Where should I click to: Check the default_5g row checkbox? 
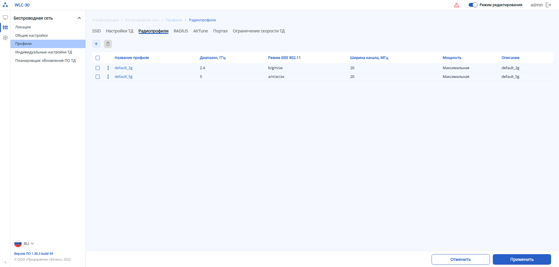[x=98, y=77]
